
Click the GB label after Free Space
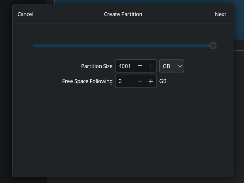tap(163, 81)
